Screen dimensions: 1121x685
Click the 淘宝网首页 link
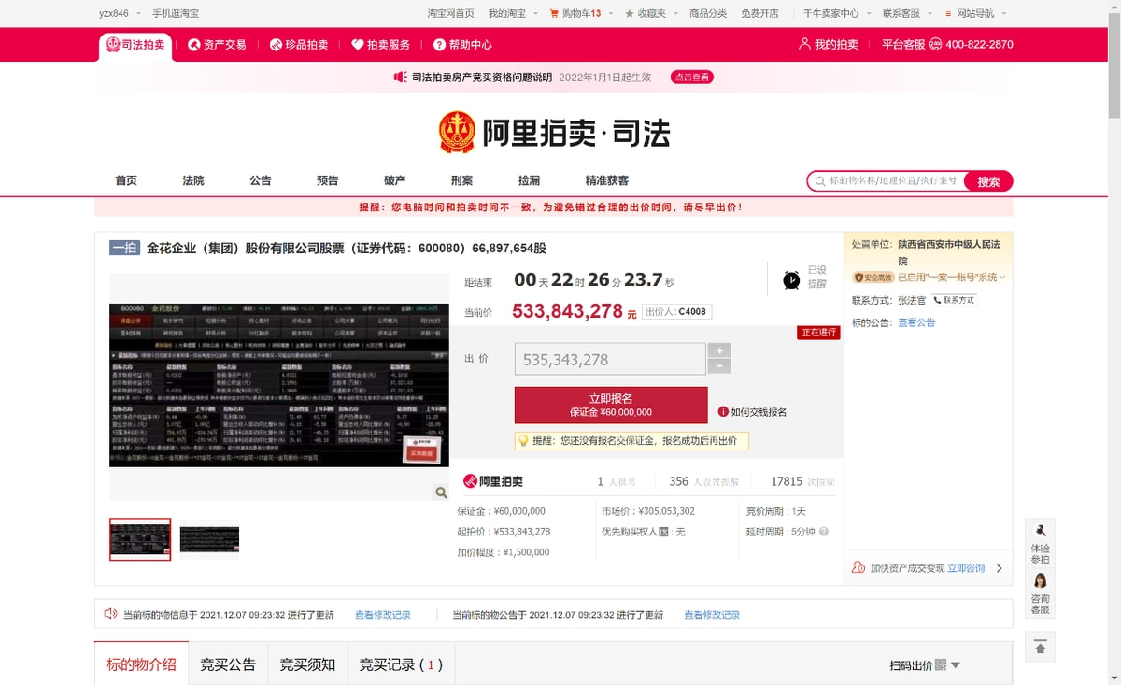click(450, 14)
